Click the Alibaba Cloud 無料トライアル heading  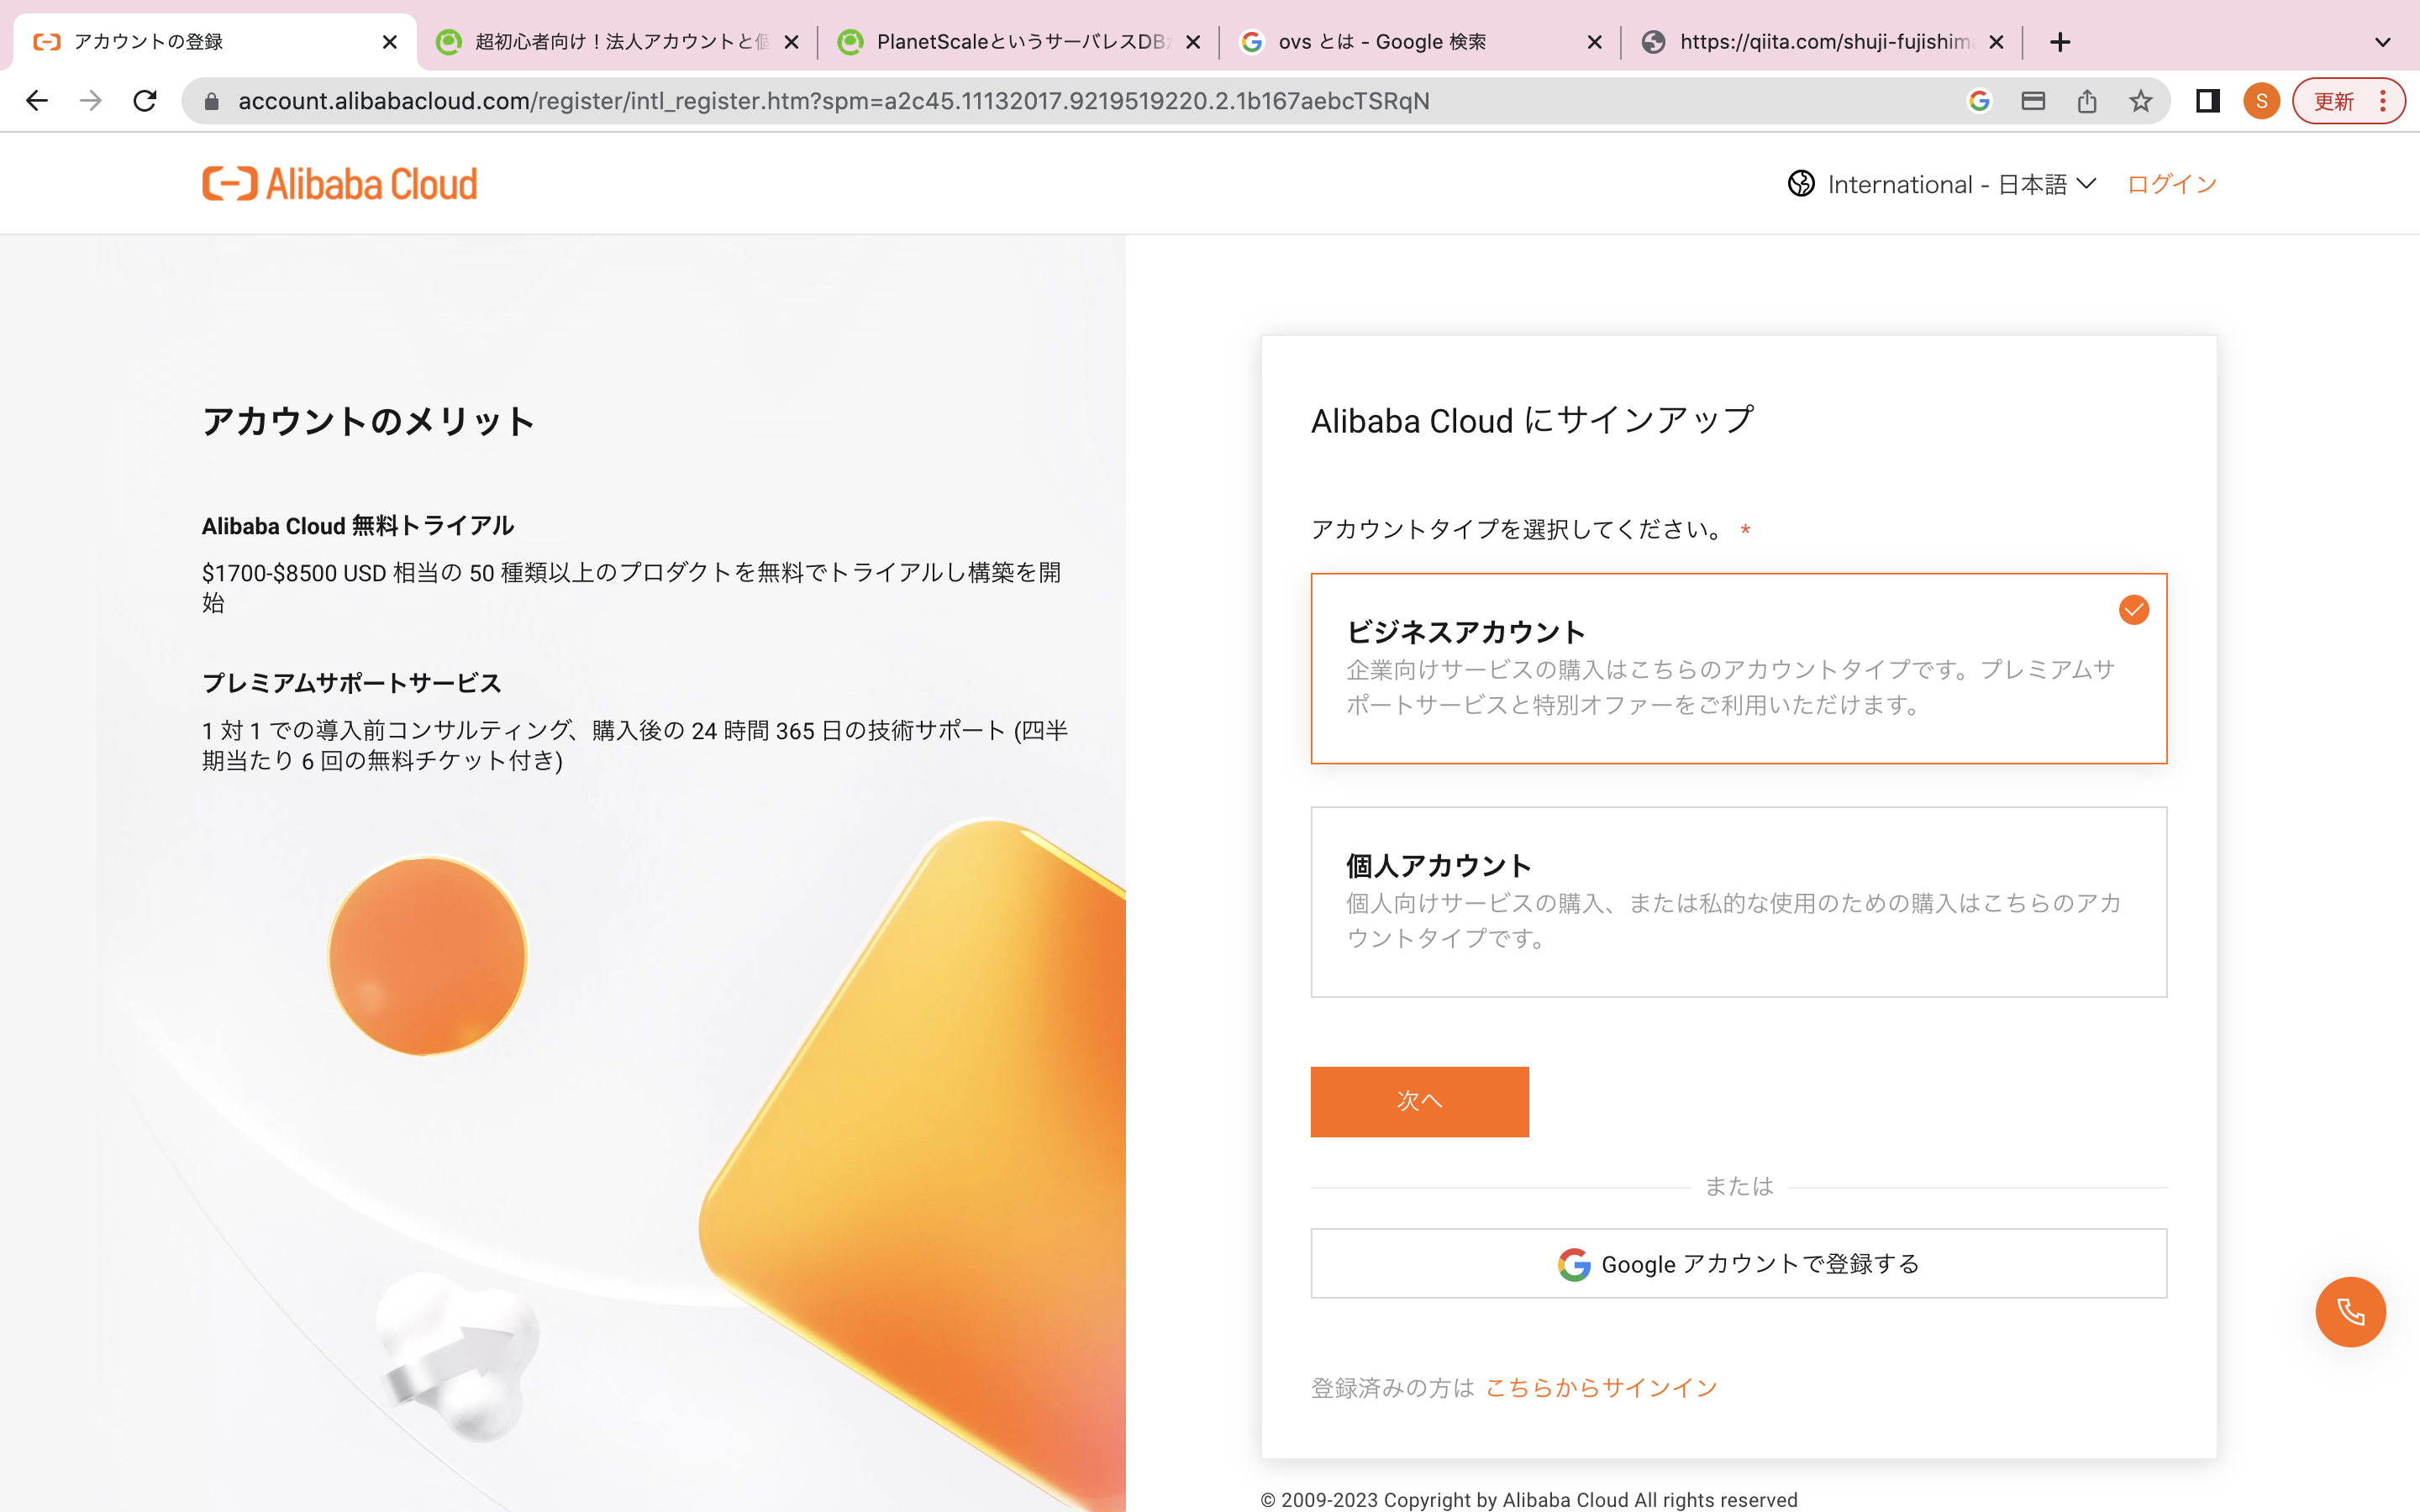pos(358,526)
